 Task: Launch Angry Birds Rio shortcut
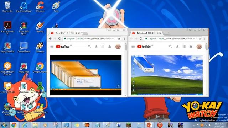[x=7, y=47]
